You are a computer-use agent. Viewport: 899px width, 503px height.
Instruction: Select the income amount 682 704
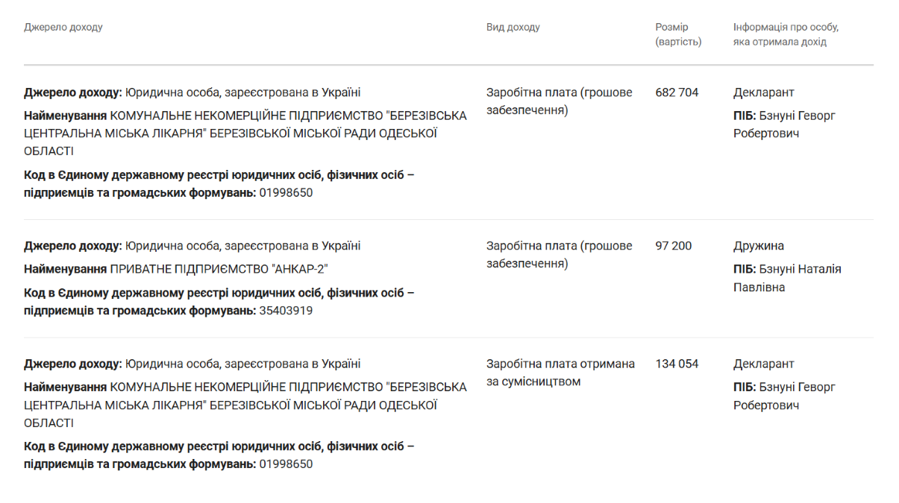pos(677,92)
